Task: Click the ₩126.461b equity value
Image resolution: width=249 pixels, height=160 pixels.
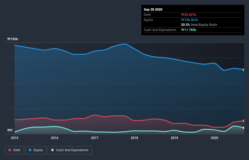Action: pyautogui.click(x=190, y=20)
